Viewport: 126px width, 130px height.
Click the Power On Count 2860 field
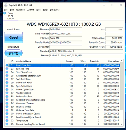tap(114, 42)
